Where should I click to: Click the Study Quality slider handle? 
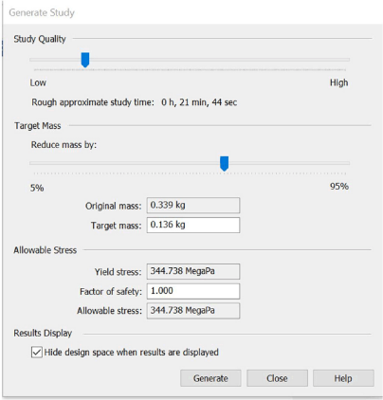pyautogui.click(x=85, y=60)
